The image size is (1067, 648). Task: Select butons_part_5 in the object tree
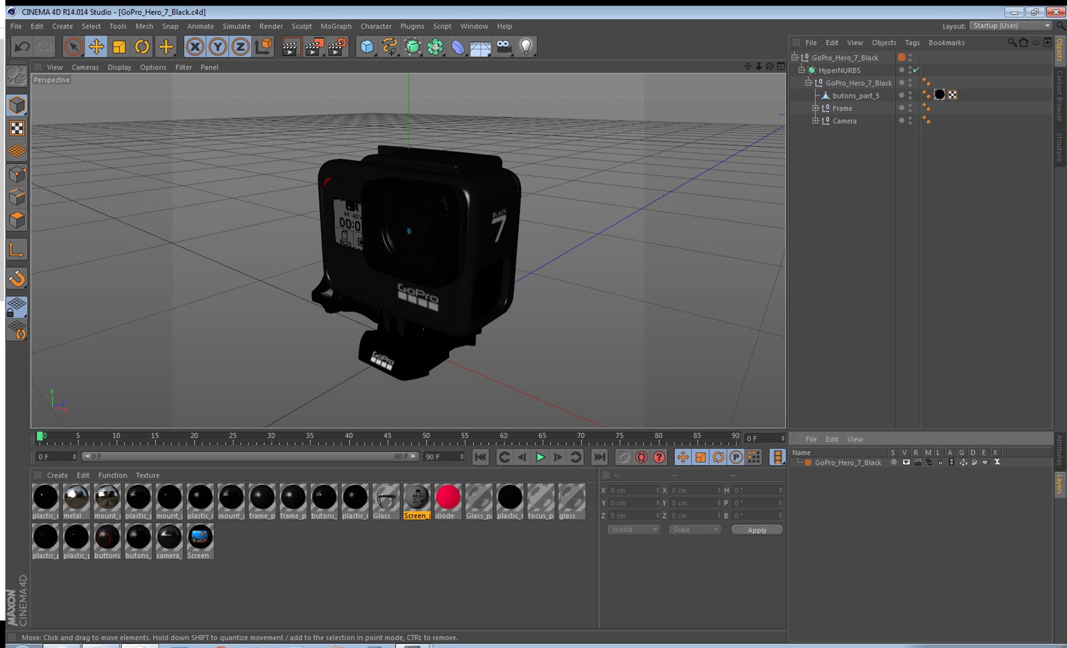tap(856, 95)
